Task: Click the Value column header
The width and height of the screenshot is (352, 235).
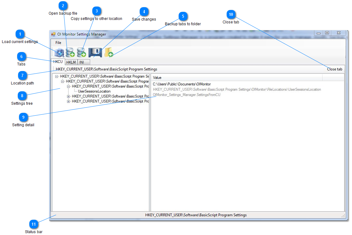Action: click(237, 77)
